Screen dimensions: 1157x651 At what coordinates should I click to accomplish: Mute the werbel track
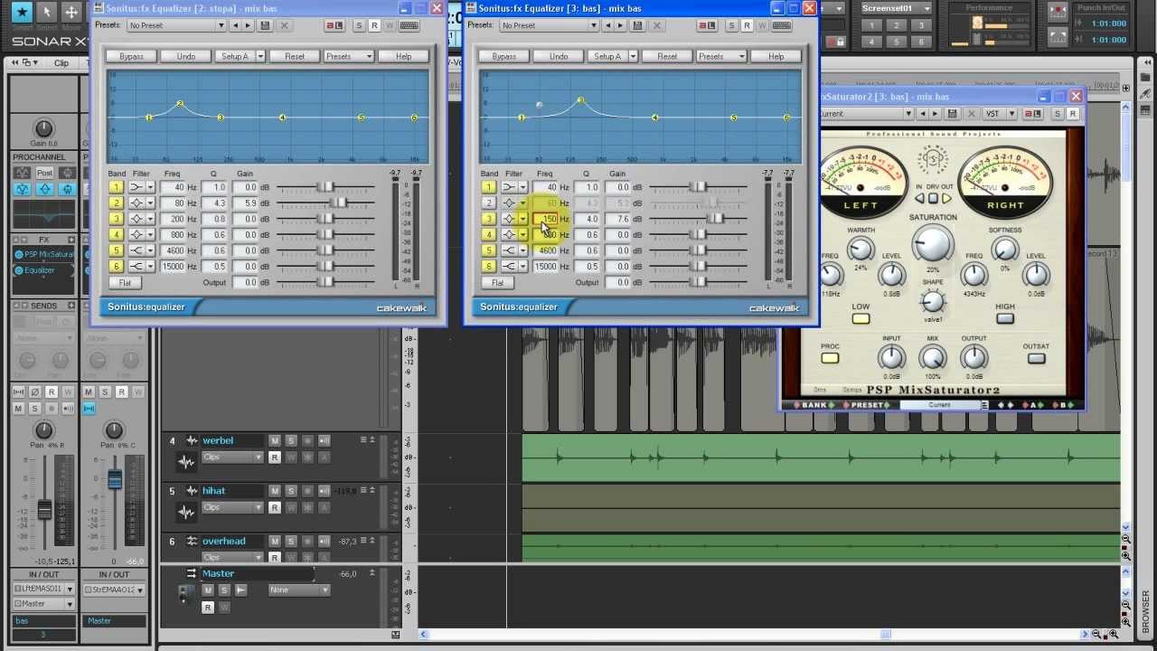pyautogui.click(x=274, y=440)
